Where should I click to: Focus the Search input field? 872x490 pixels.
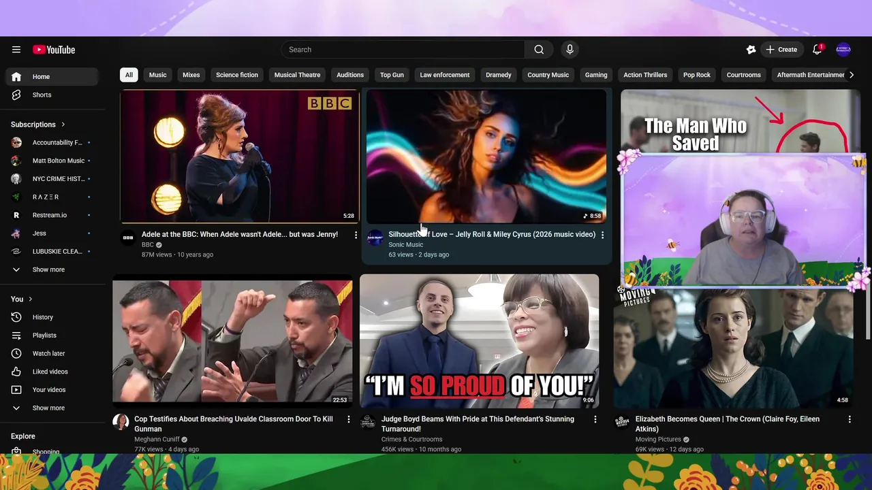[x=403, y=50]
